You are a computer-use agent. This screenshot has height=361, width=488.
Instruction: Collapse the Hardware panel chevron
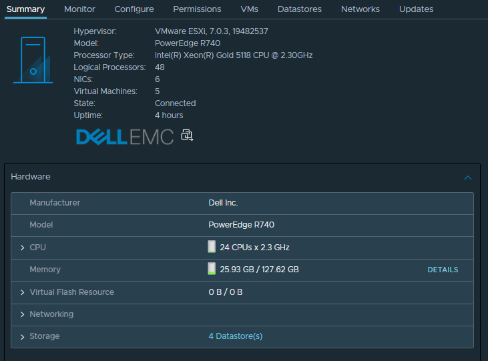point(468,177)
